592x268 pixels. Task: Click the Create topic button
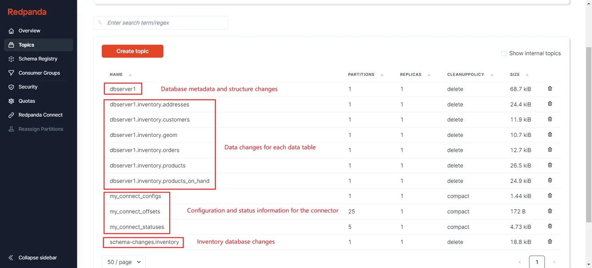(132, 51)
